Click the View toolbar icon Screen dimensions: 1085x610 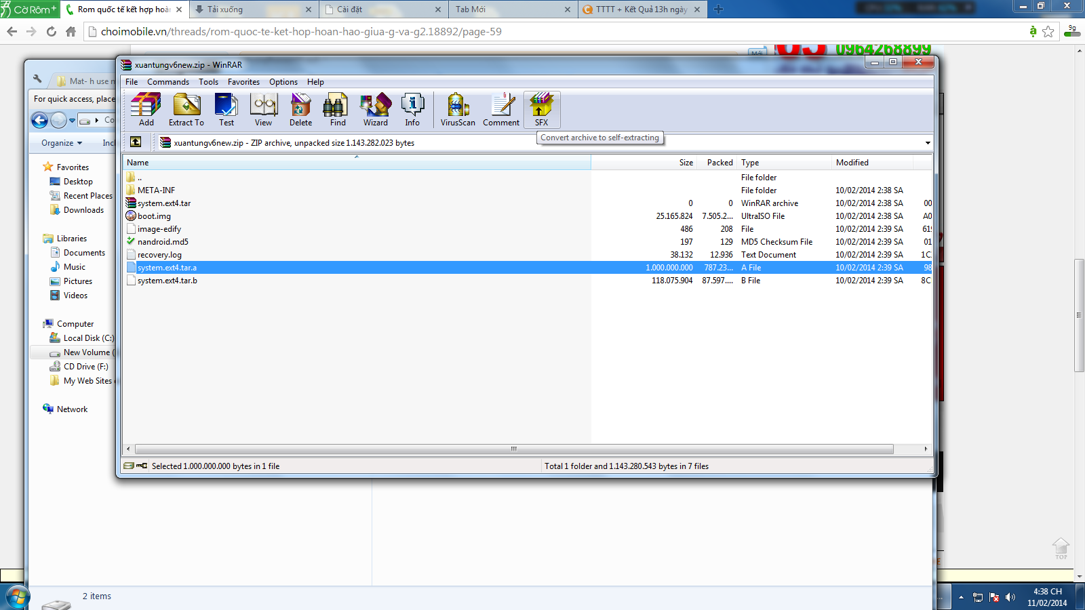click(264, 110)
